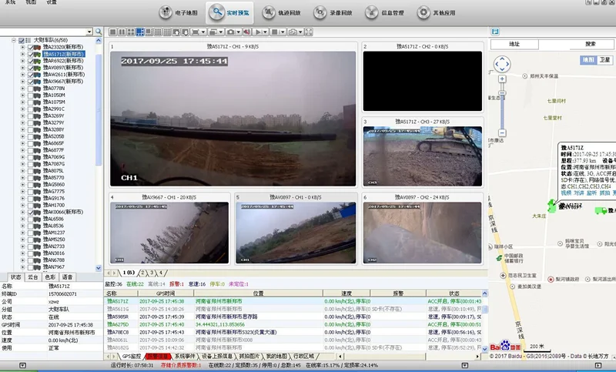The image size is (616, 372).
Task: Switch to the 1+7 window video layout
Action: pos(149,32)
